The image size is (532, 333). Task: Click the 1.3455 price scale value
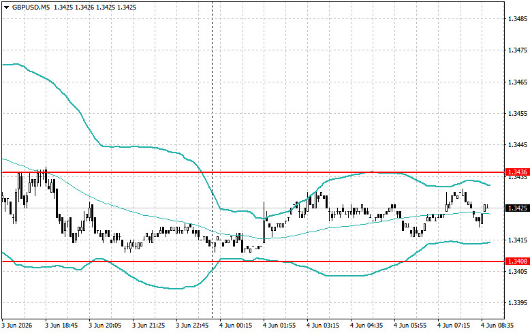[x=518, y=114]
